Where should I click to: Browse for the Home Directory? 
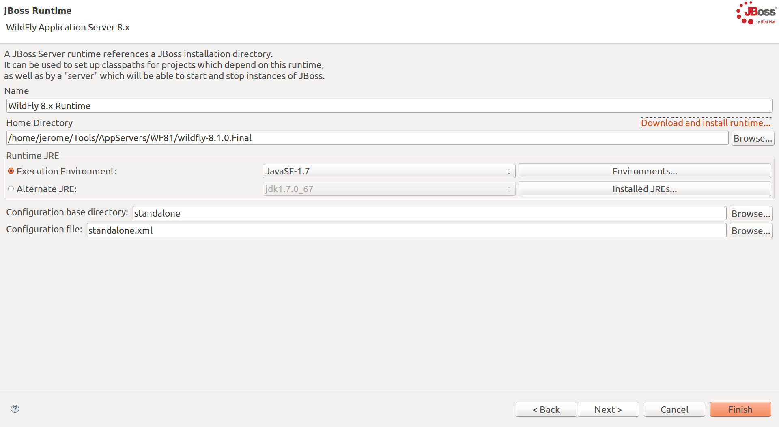point(753,138)
